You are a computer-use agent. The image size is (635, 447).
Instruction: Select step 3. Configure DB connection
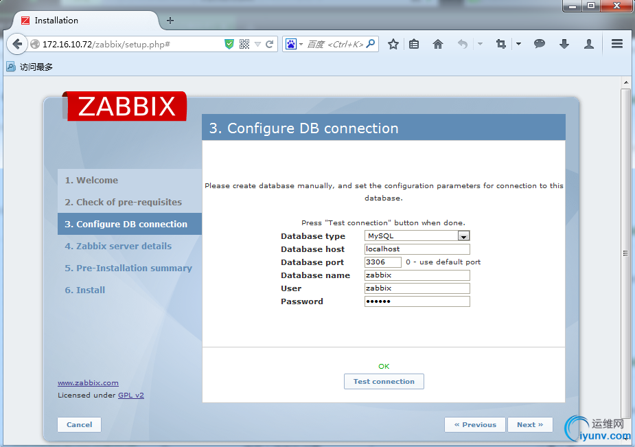click(x=130, y=224)
